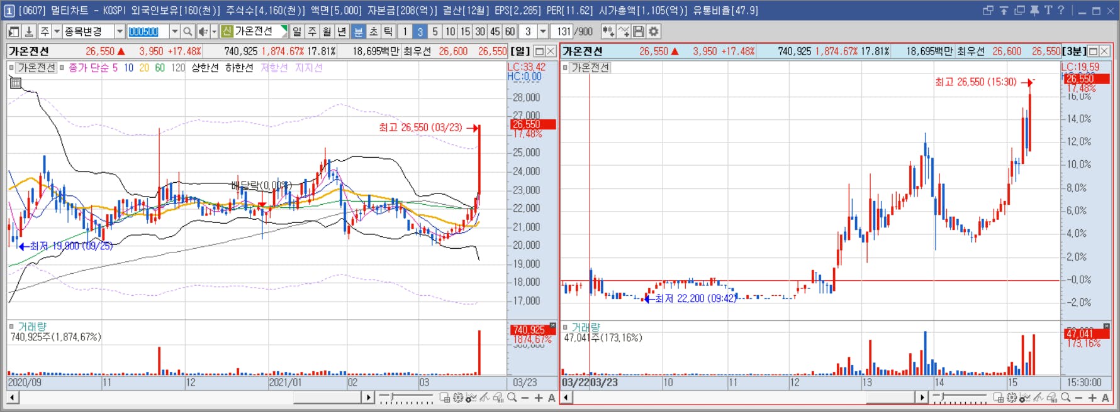1120x412 pixels.
Task: Expand the minute interval dropdown next to 3
Action: point(543,31)
